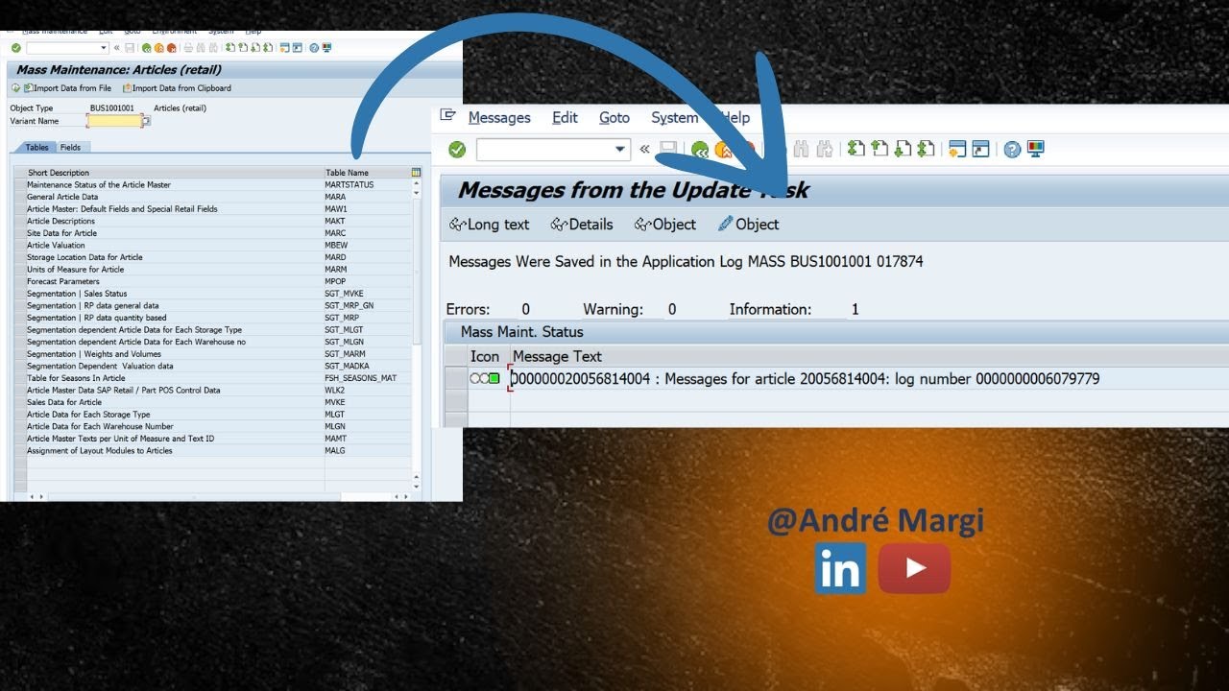Open command field dropdown in Mass Maintenance window
The height and width of the screenshot is (691, 1229).
point(104,48)
